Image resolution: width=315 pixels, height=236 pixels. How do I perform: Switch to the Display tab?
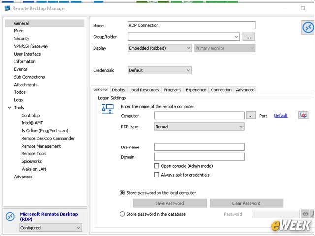point(118,90)
